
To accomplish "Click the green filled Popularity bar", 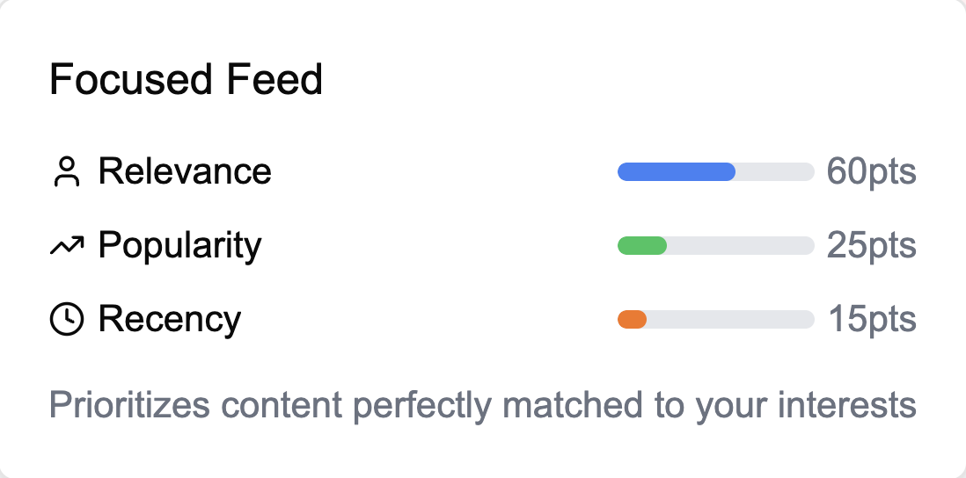I will 642,246.
